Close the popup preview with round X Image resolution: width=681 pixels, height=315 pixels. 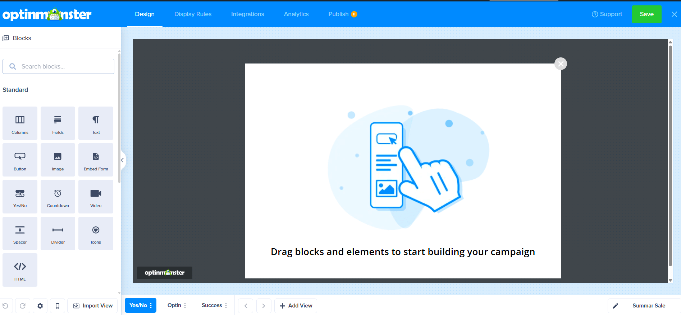561,64
